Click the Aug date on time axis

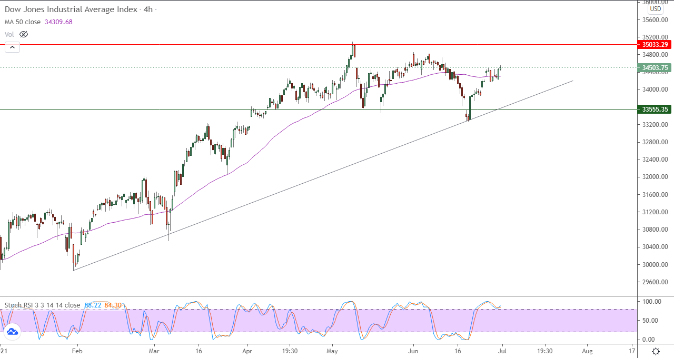(x=588, y=351)
